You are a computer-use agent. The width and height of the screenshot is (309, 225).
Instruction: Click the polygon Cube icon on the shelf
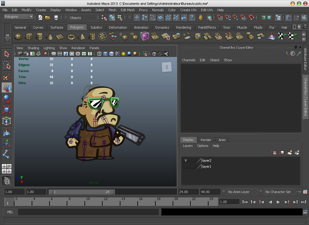[x=29, y=36]
